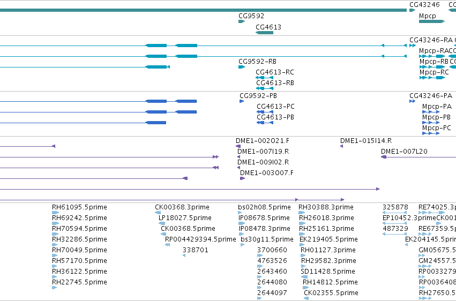Select the DME1-009I02.R clone label
Image resolution: width=456 pixels, height=301 pixels.
(x=263, y=162)
